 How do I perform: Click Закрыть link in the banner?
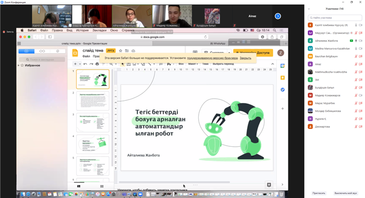246,58
